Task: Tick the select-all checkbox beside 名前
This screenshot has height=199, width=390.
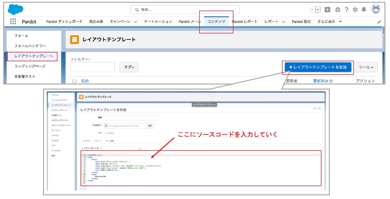Action: pos(75,81)
